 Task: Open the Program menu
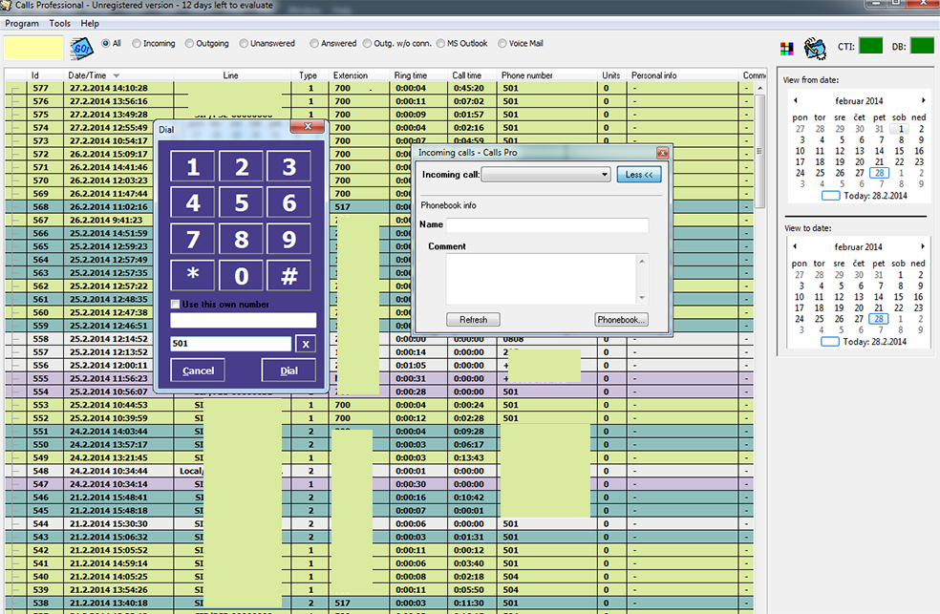coord(22,23)
